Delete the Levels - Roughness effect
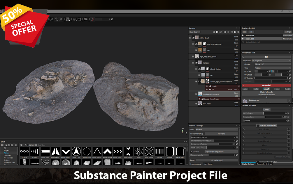The width and height of the screenshot is (293, 184). 239,99
